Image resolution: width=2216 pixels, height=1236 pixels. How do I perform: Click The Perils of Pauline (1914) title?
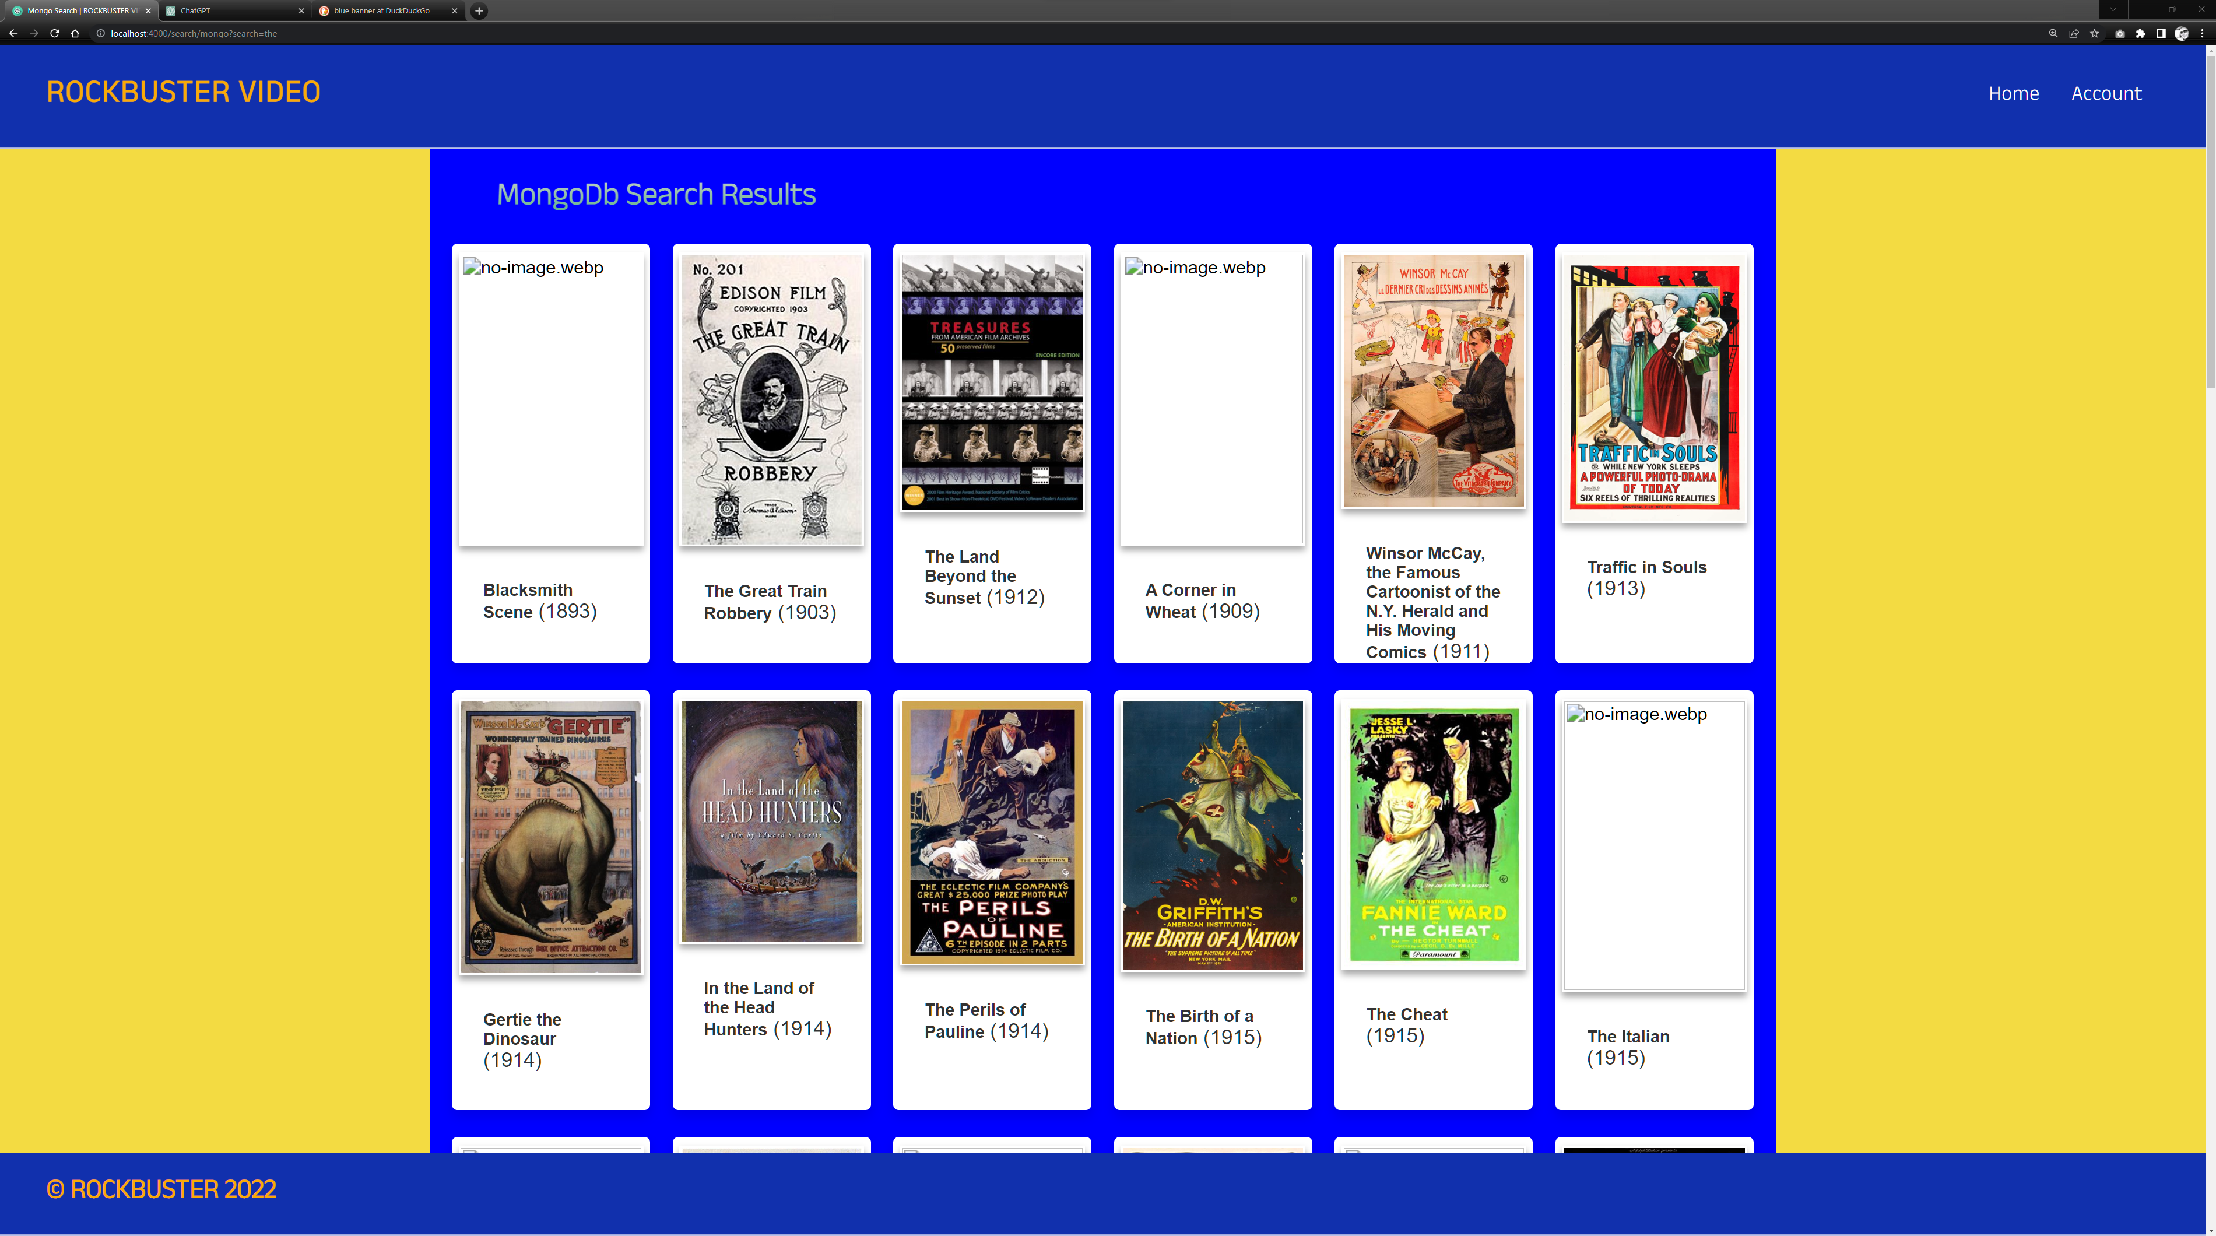pyautogui.click(x=986, y=1020)
